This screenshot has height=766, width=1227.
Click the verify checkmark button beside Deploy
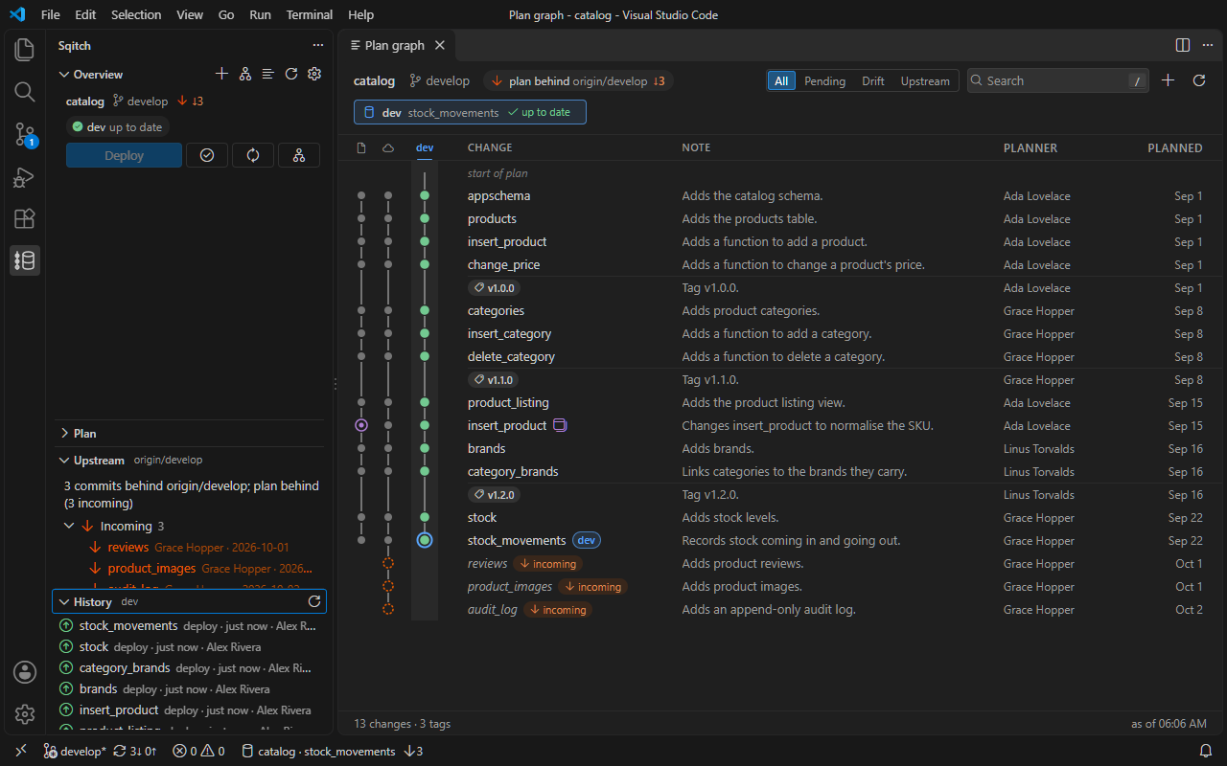point(207,155)
